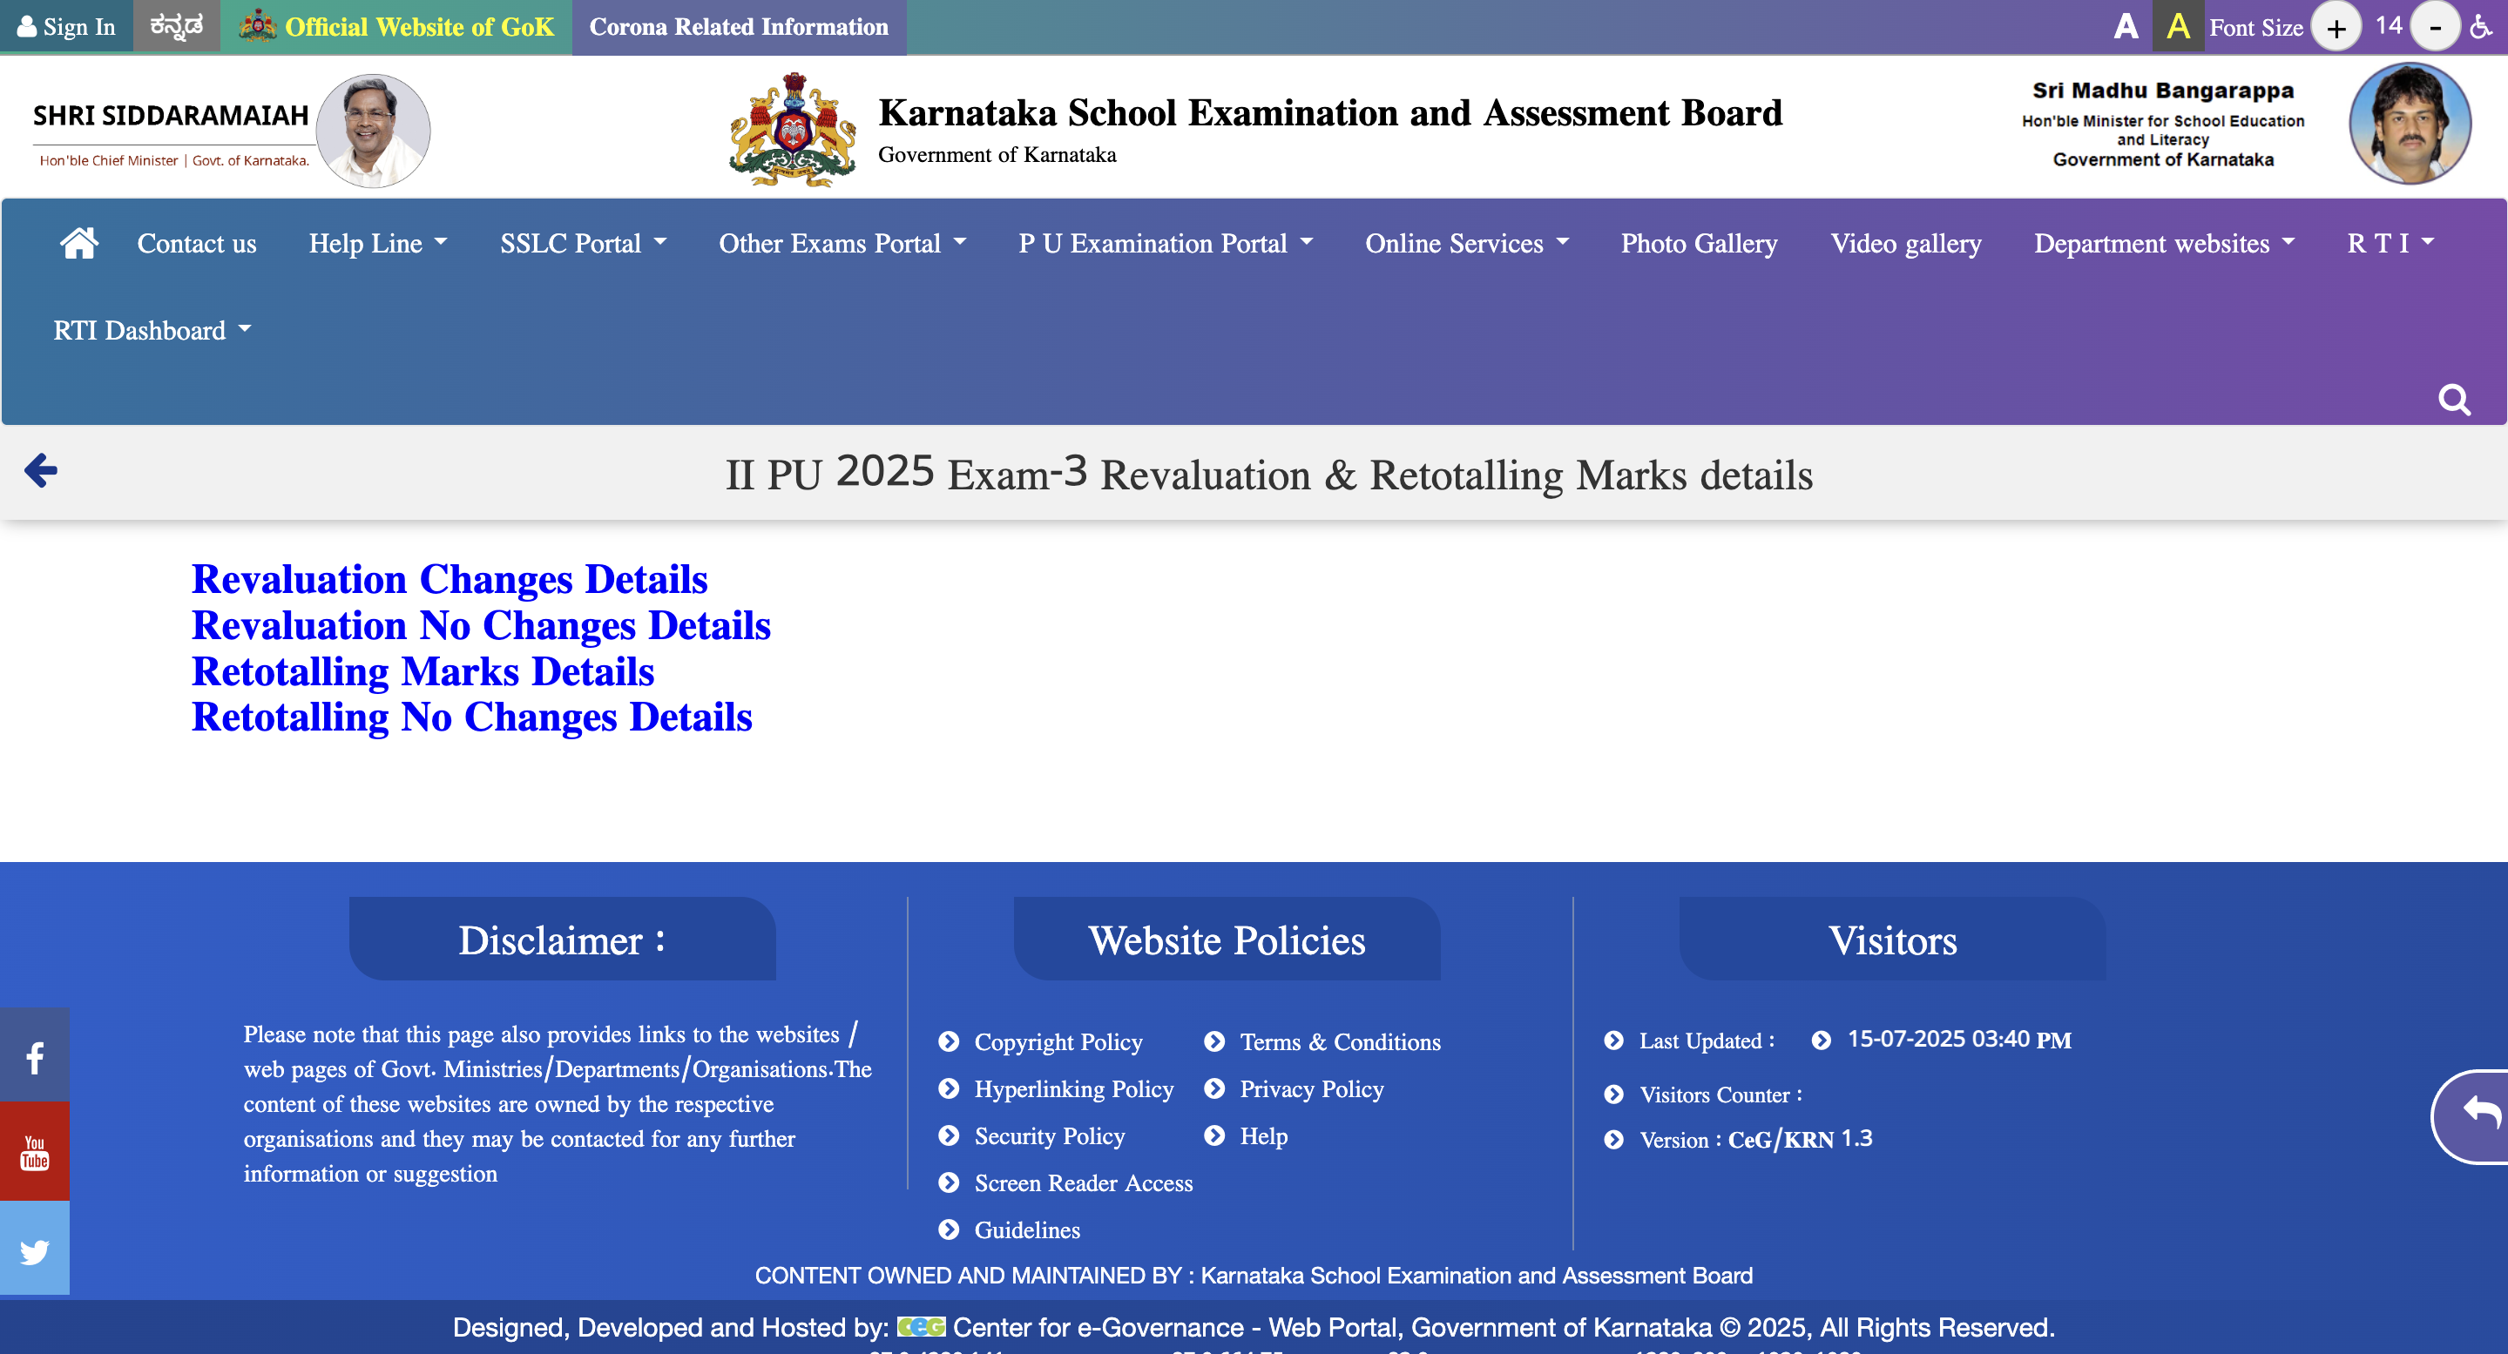Click the CeG logo in footer
The height and width of the screenshot is (1354, 2508).
point(920,1326)
